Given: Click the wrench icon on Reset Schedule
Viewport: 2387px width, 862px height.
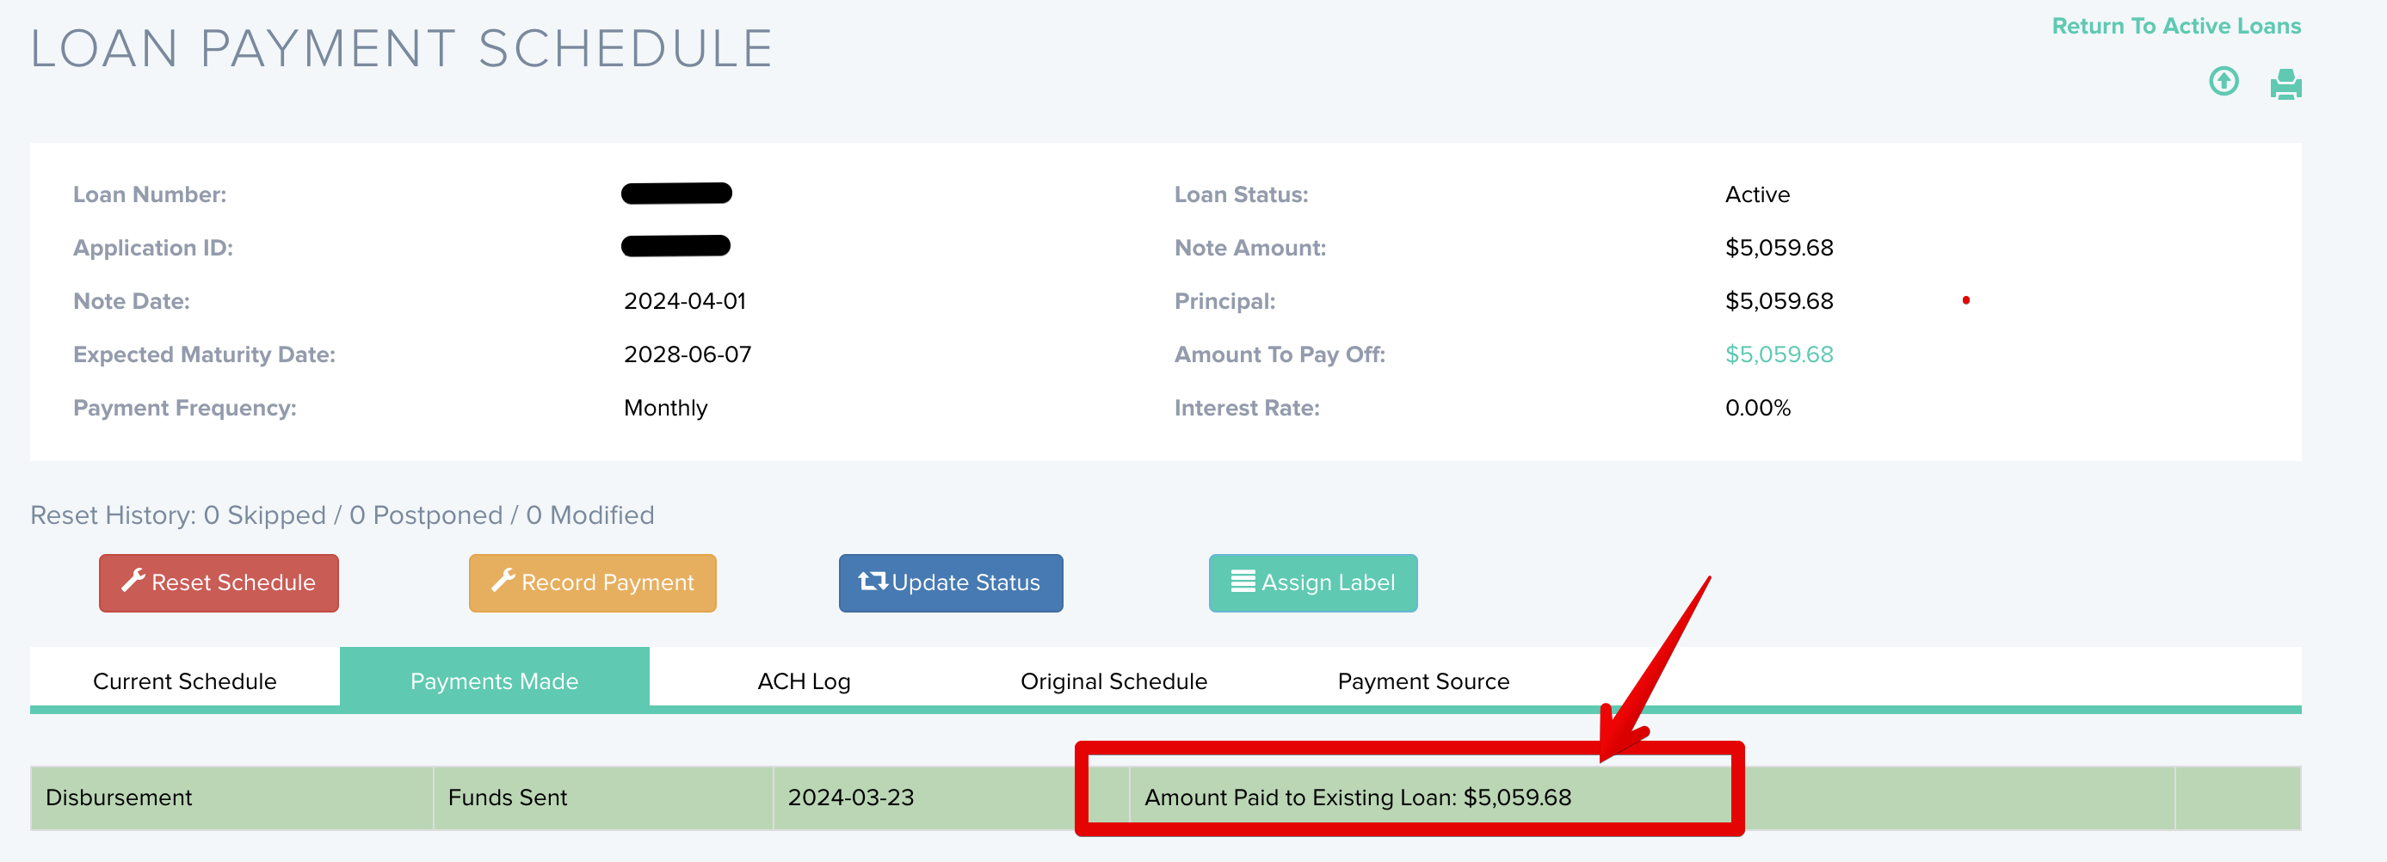Looking at the screenshot, I should click(133, 580).
